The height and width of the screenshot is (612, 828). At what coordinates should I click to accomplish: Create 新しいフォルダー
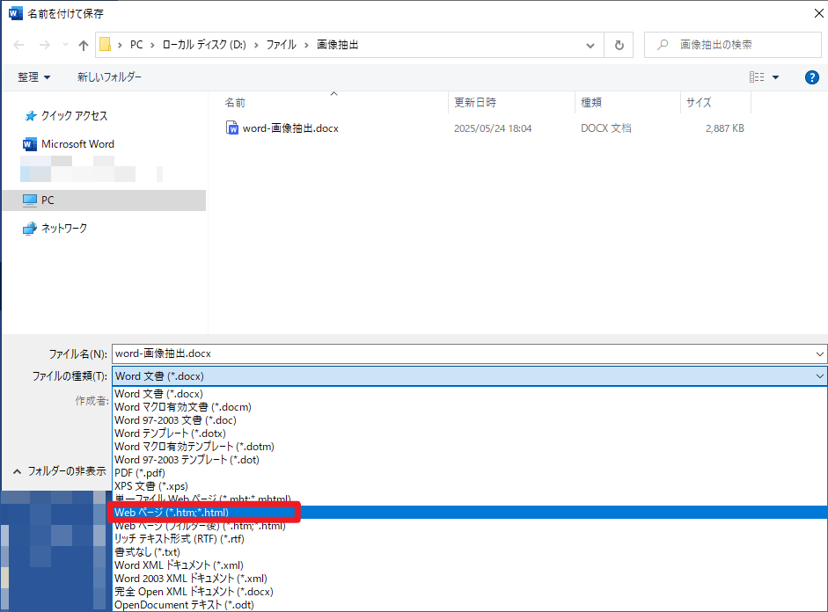click(109, 77)
